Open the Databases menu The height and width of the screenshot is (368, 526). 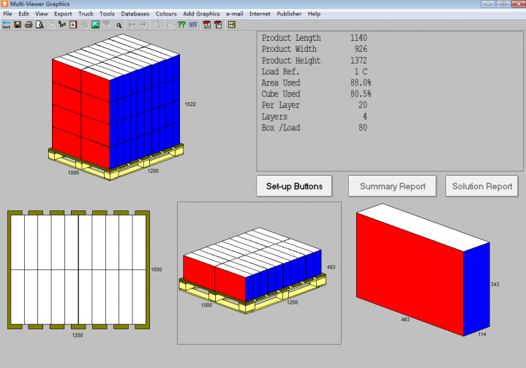coord(135,14)
